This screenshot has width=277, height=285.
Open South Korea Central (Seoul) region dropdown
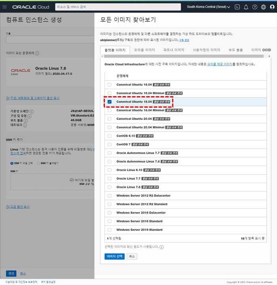(x=209, y=7)
